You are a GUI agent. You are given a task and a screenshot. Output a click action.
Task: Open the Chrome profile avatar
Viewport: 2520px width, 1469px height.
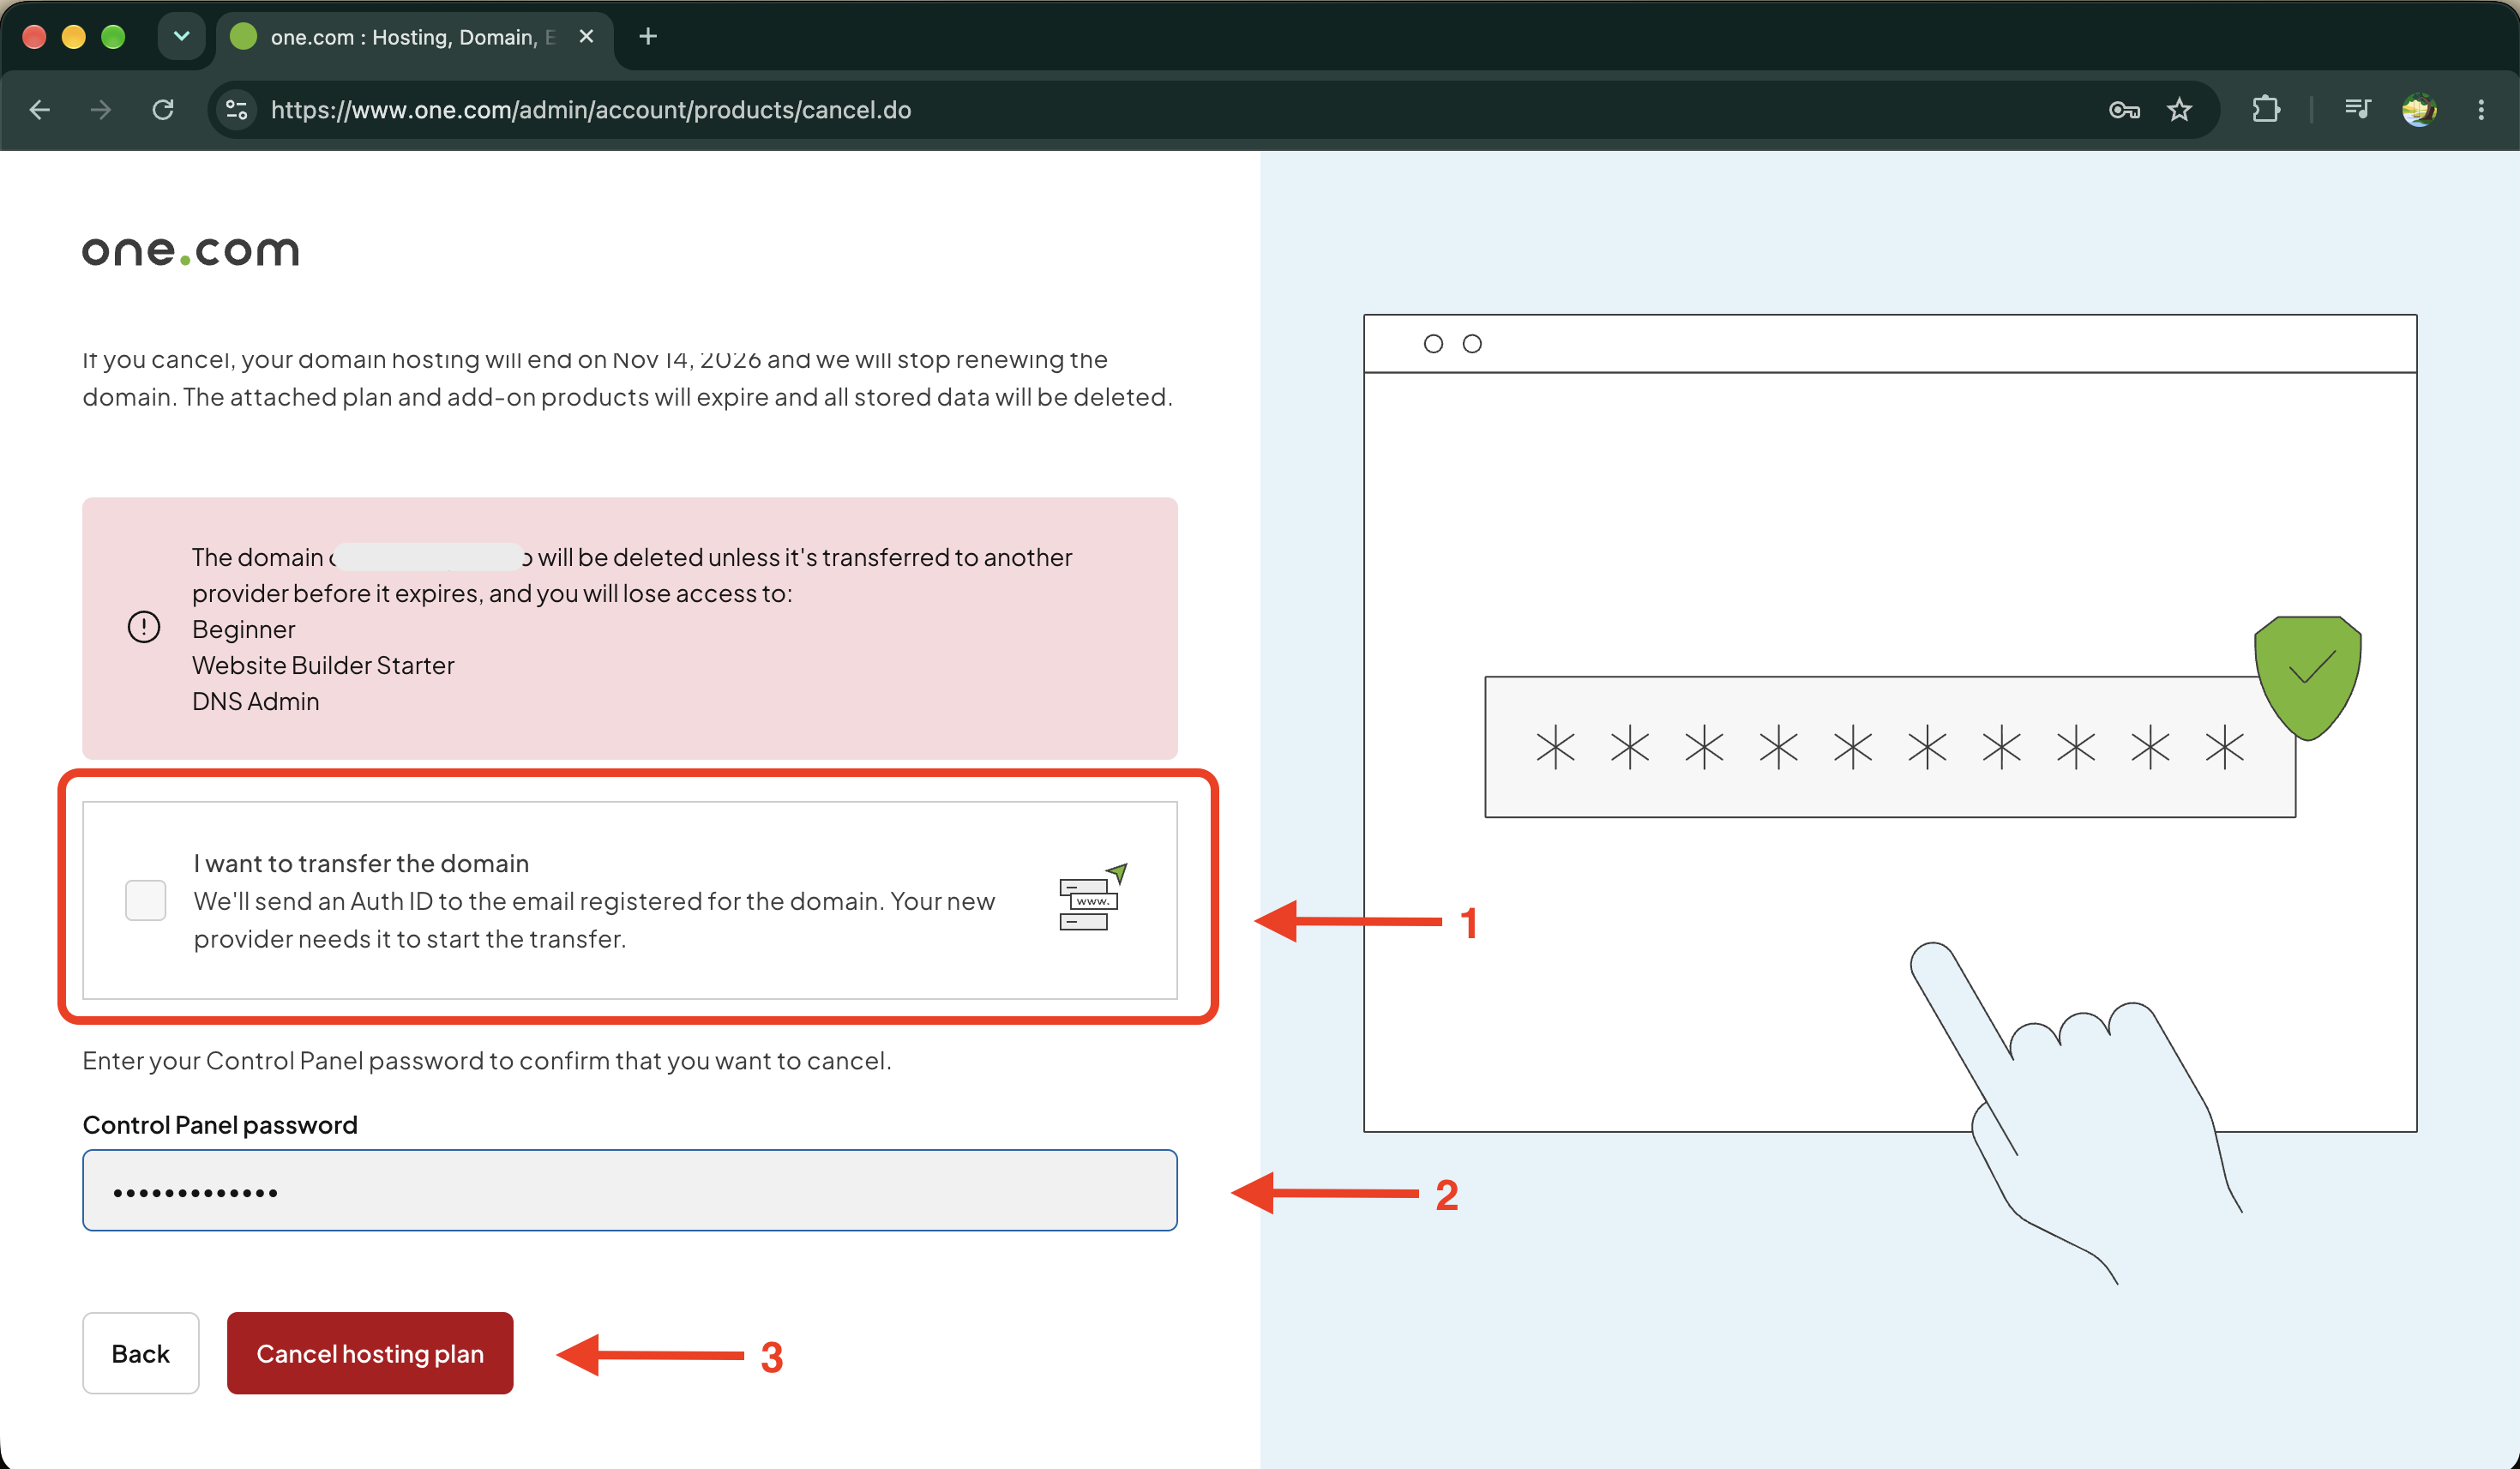click(2419, 110)
